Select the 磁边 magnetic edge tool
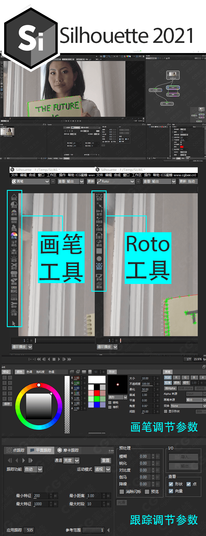This screenshot has height=536, width=206. coord(99,243)
